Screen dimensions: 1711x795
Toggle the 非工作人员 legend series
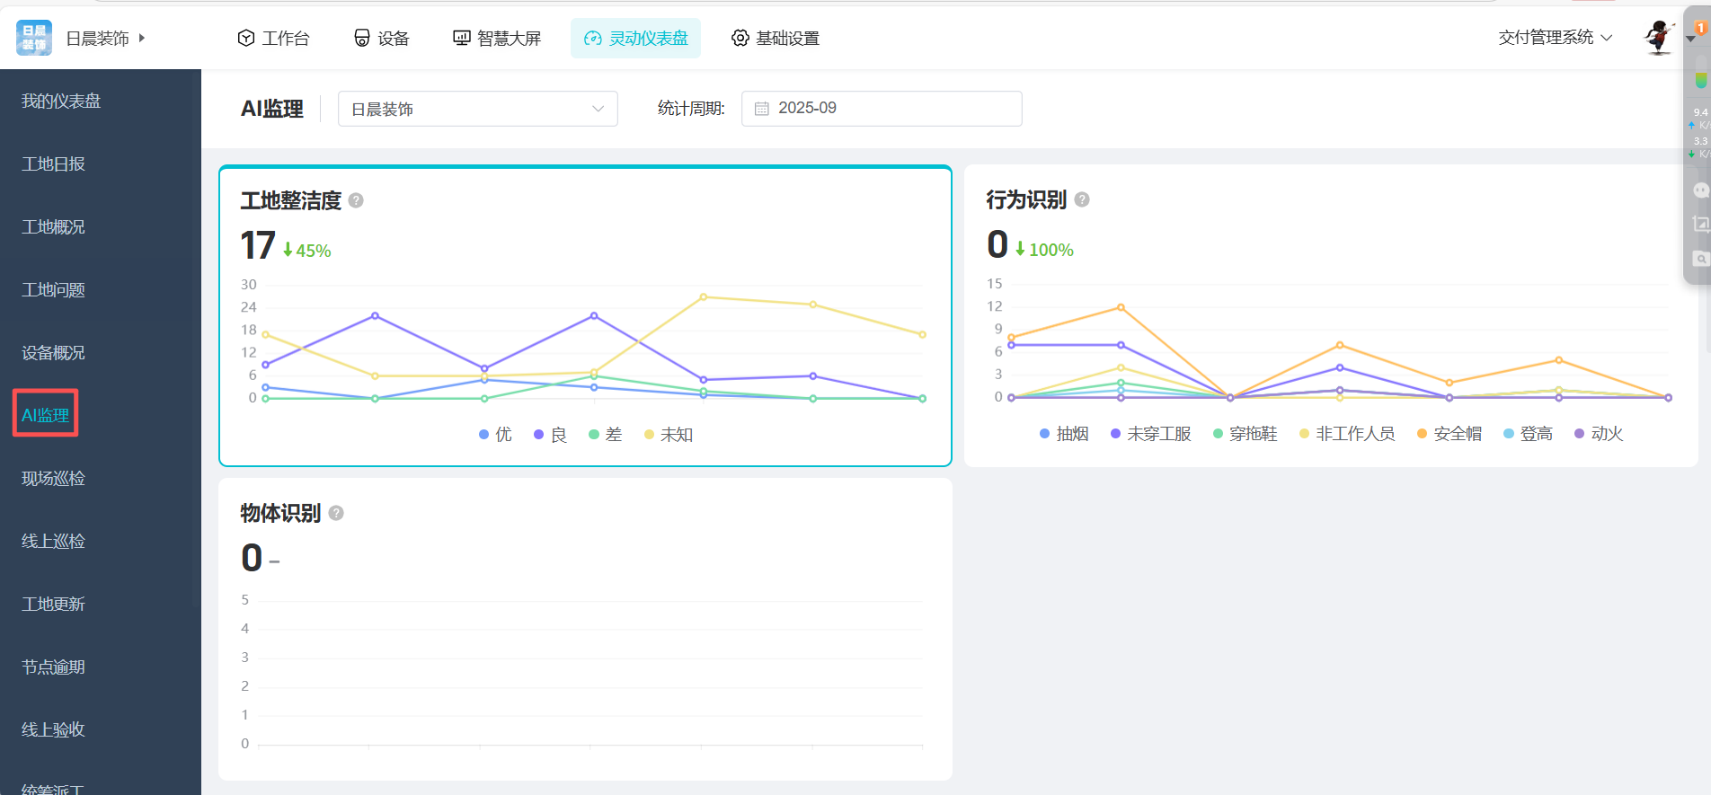(x=1347, y=434)
